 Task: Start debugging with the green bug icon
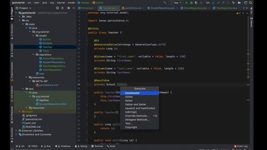191,3
